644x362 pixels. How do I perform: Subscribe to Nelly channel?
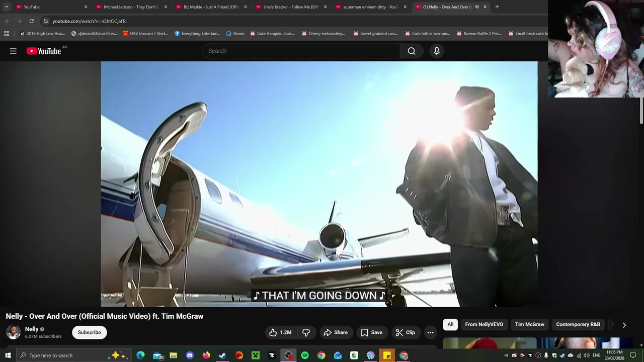[x=90, y=332]
